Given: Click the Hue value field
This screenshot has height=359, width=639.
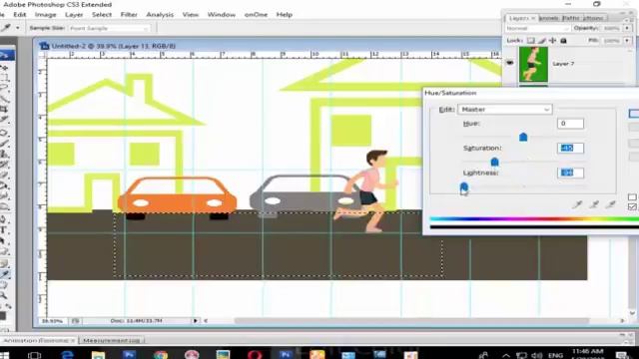Looking at the screenshot, I should (570, 124).
